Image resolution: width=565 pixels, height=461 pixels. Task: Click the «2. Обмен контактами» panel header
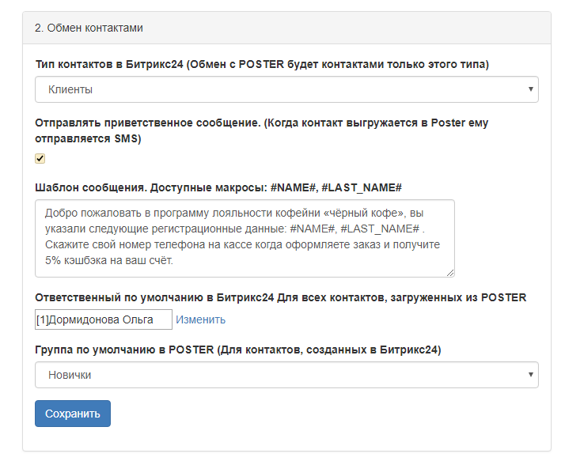click(286, 28)
